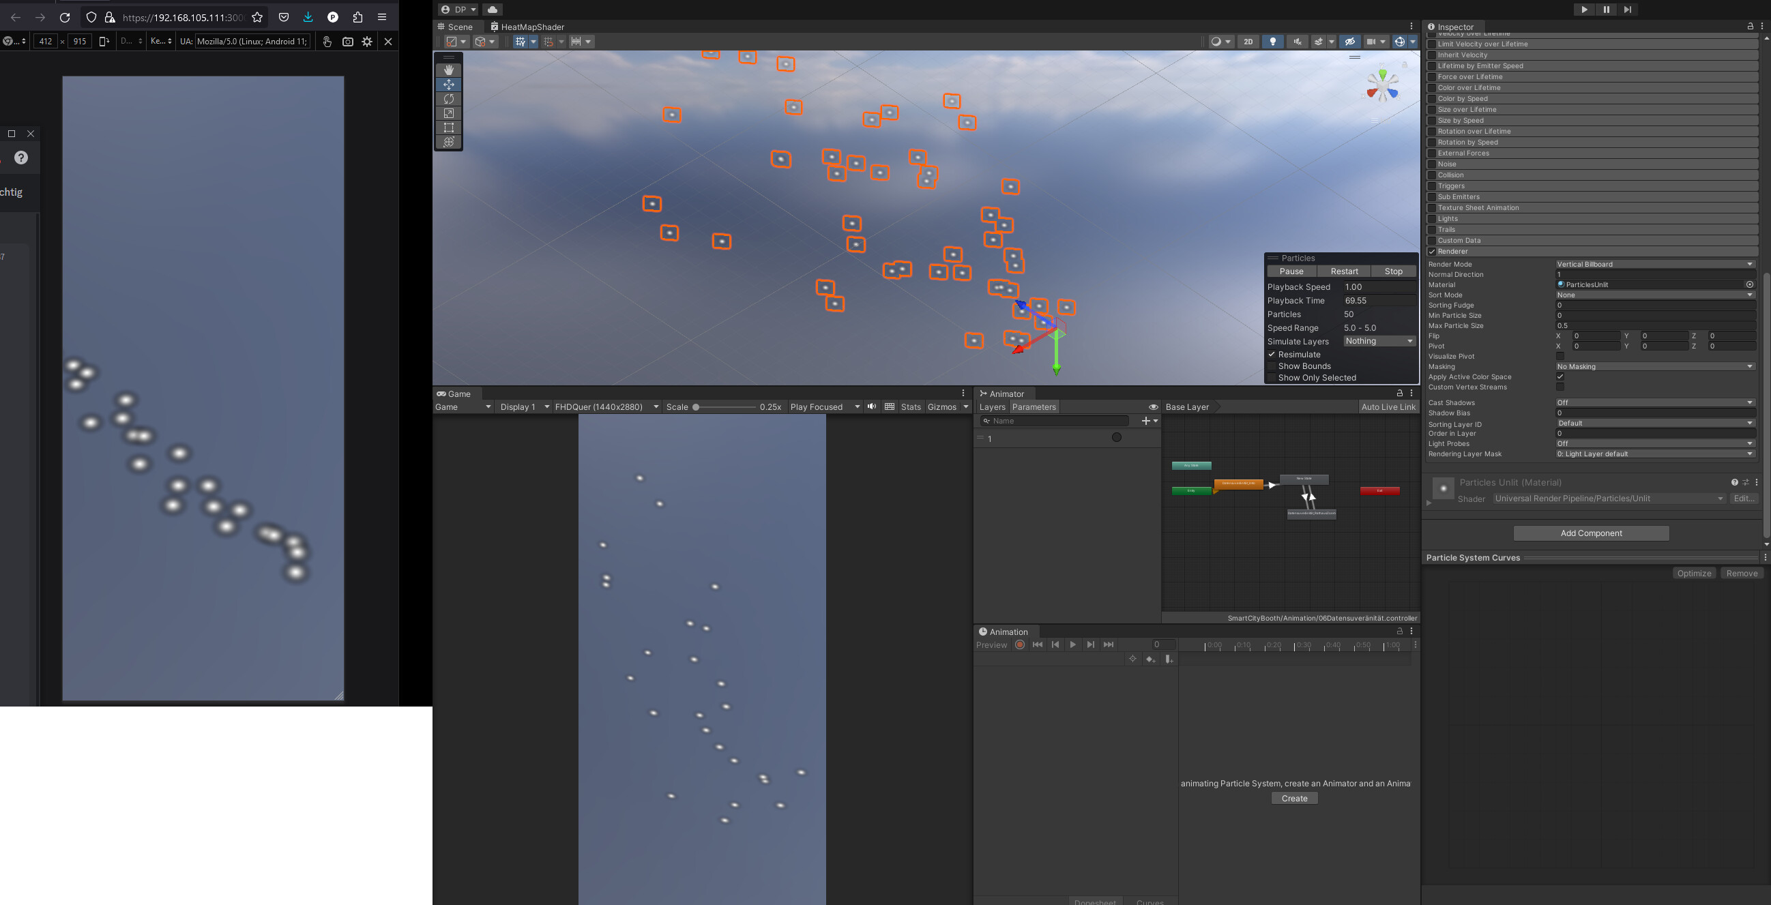Open the Render Mode dropdown
The width and height of the screenshot is (1771, 905).
pyautogui.click(x=1654, y=264)
